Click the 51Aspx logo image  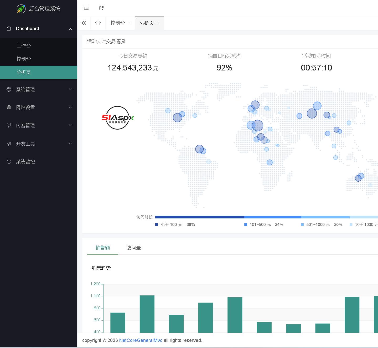(118, 118)
